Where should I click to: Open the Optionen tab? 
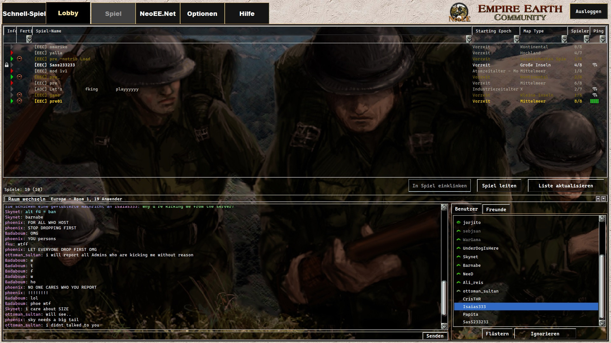pyautogui.click(x=202, y=14)
